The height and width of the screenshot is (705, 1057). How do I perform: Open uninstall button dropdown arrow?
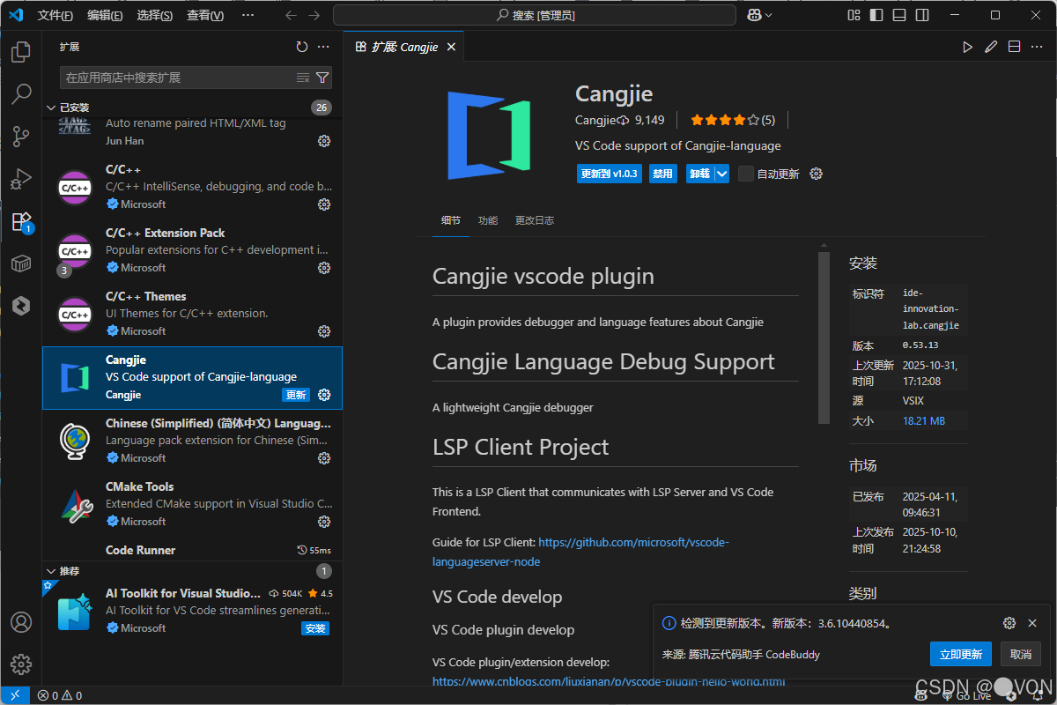[x=722, y=174]
